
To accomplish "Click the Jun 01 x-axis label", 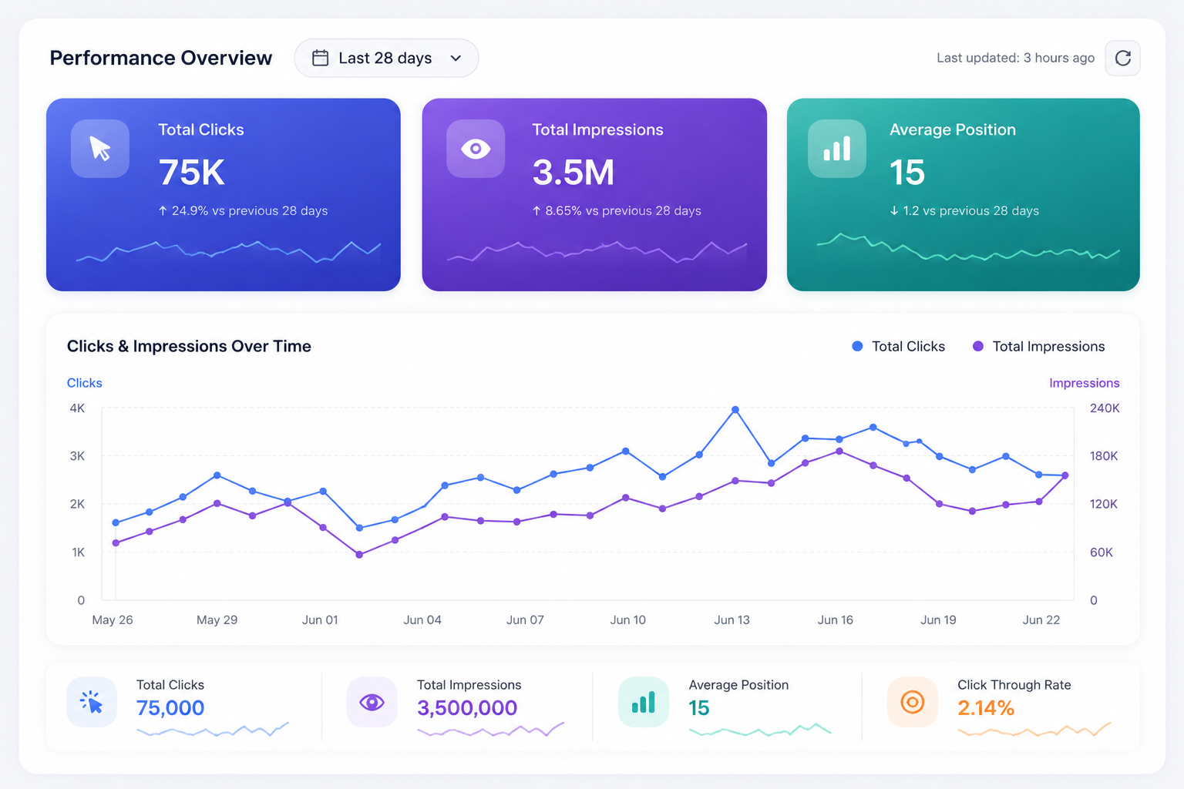I will [320, 620].
